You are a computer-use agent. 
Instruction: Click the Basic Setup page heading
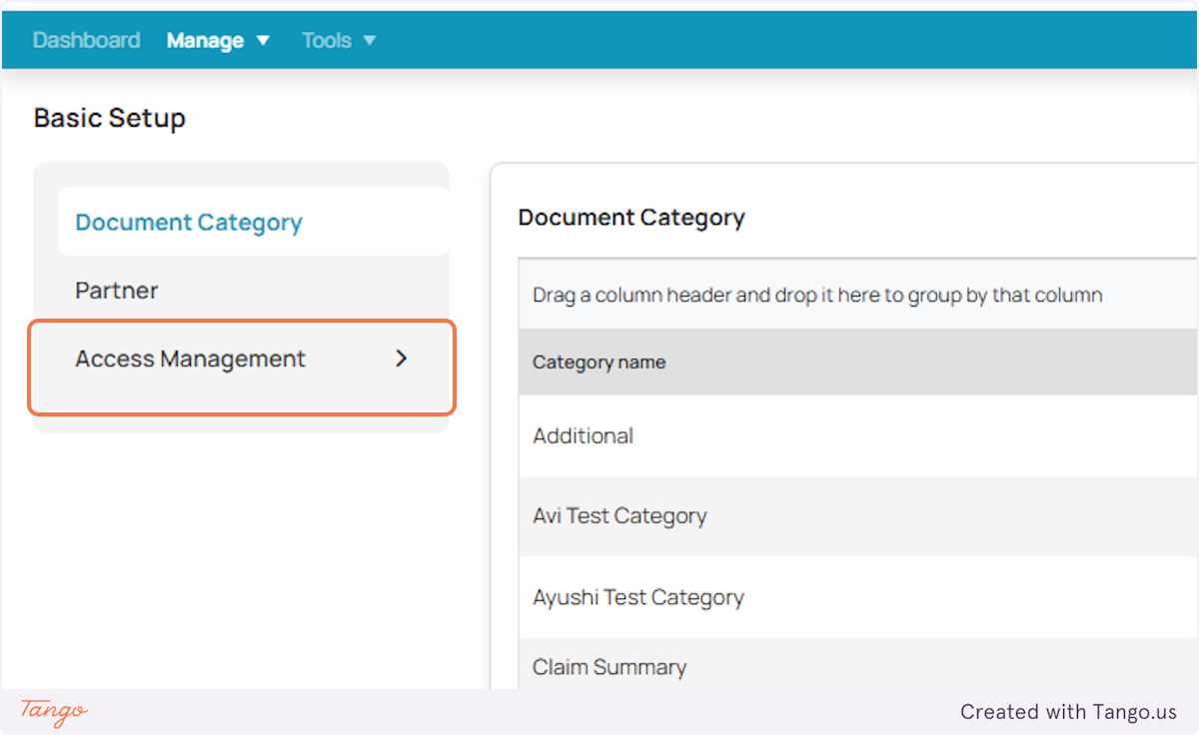pos(109,117)
